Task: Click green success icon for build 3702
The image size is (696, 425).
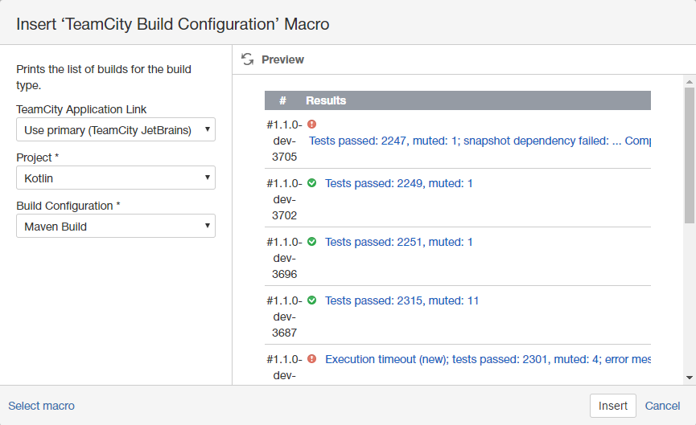Action: 311,183
